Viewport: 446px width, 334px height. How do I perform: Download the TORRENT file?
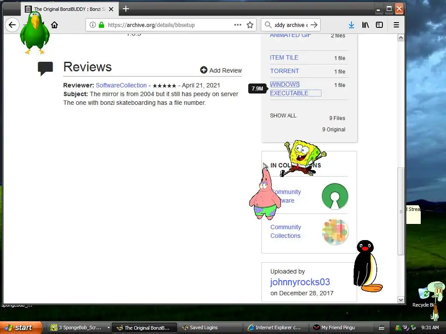284,71
